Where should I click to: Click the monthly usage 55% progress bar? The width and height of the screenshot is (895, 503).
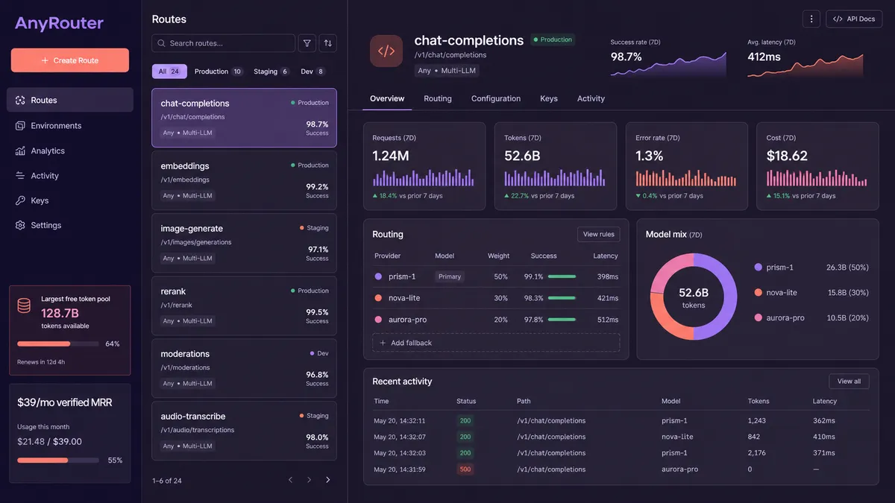coord(58,461)
